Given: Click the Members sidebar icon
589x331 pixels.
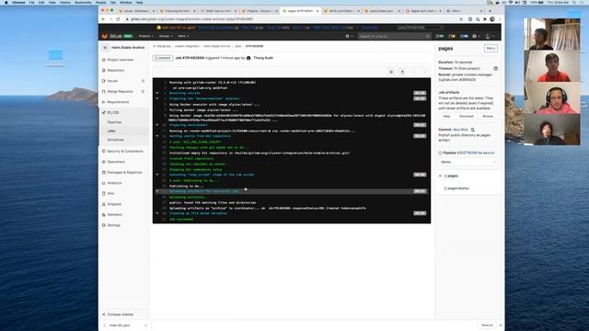Looking at the screenshot, I should [104, 214].
